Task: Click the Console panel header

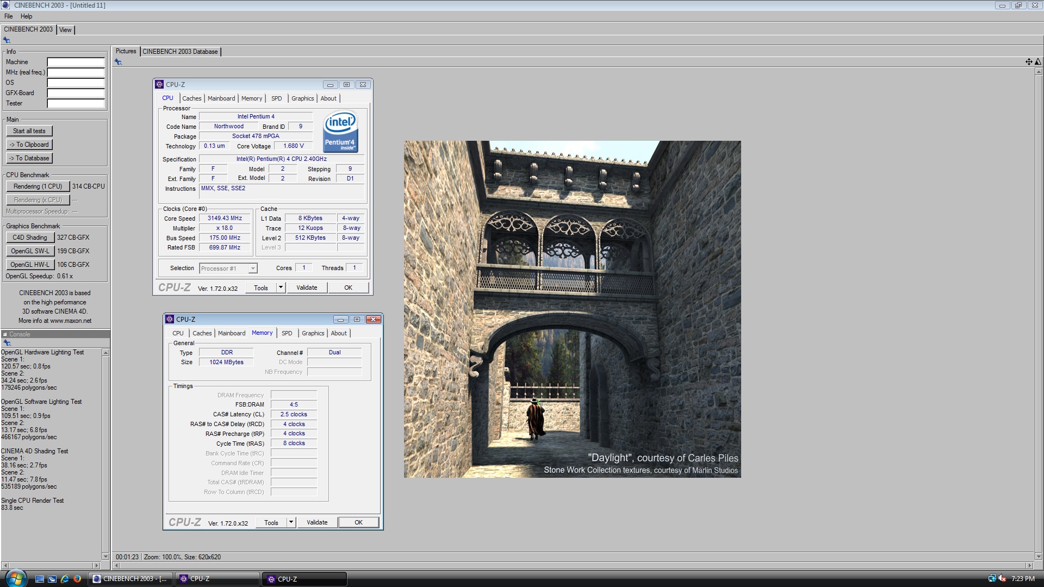Action: 55,334
